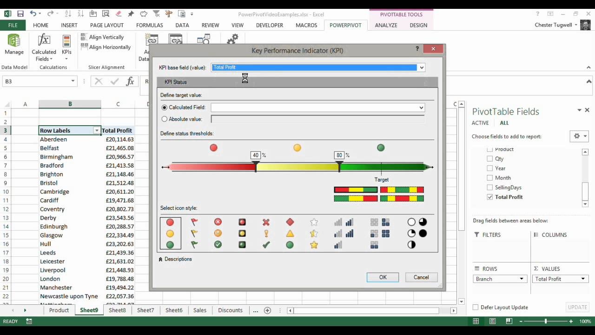Select the traffic-light circles icon style
Viewport: 595px width, 335px height.
[170, 233]
